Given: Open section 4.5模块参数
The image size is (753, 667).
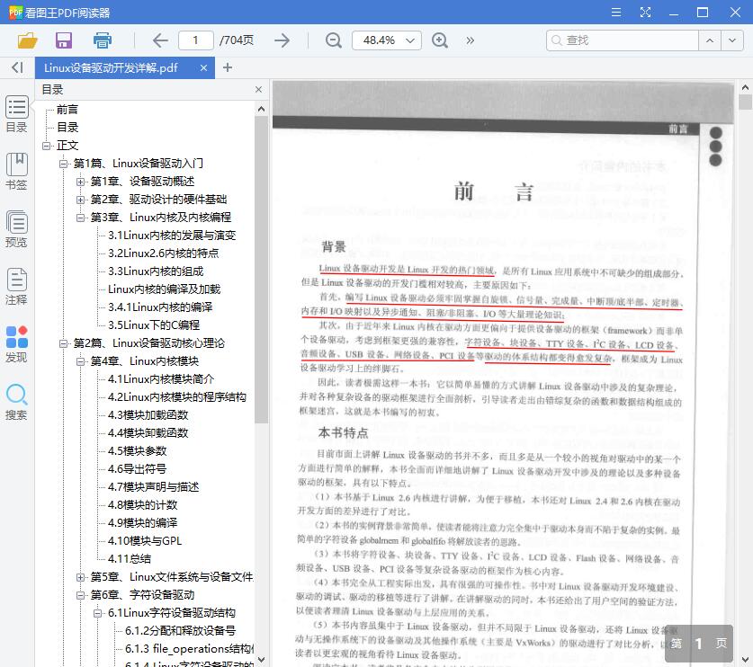Looking at the screenshot, I should pyautogui.click(x=138, y=450).
